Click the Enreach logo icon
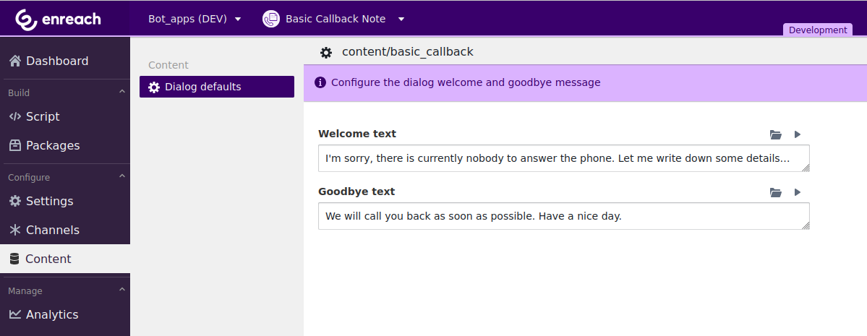867x336 pixels. point(27,20)
